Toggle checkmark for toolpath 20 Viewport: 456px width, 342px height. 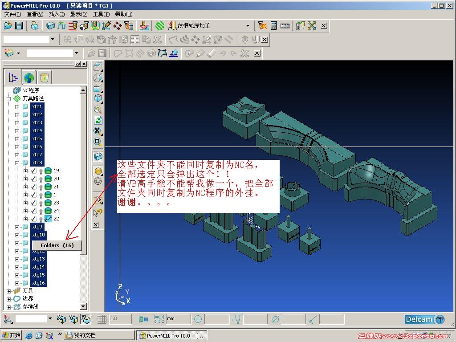(x=34, y=179)
